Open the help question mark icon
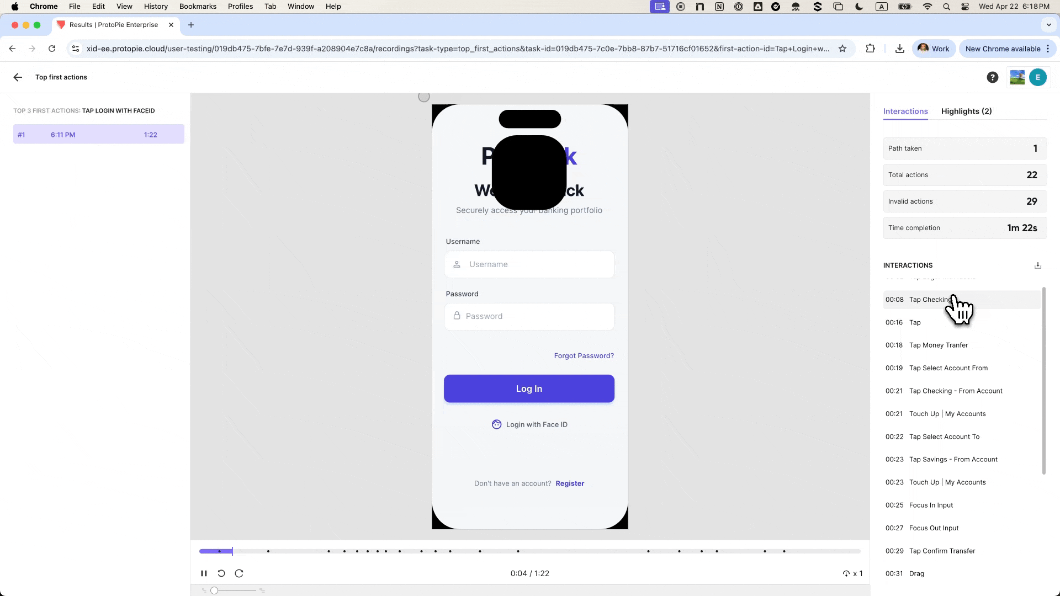Image resolution: width=1060 pixels, height=596 pixels. (993, 77)
